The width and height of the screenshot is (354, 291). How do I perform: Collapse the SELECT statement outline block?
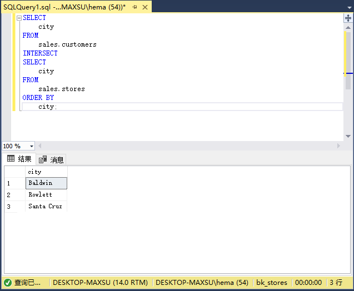(x=19, y=18)
